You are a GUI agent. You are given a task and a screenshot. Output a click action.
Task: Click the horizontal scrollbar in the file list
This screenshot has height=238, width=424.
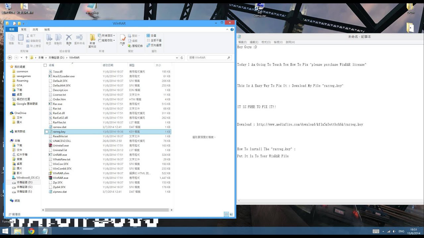[x=107, y=210]
